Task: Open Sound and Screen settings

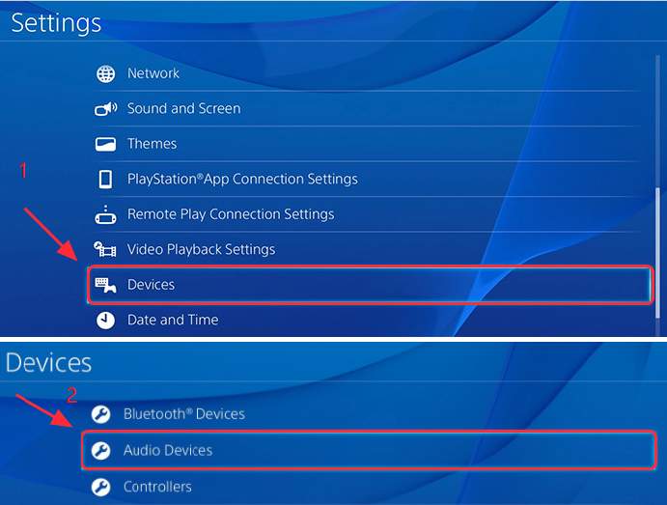Action: pos(367,108)
